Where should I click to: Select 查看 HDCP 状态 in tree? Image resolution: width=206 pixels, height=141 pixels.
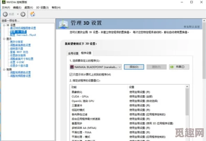tap(19, 52)
